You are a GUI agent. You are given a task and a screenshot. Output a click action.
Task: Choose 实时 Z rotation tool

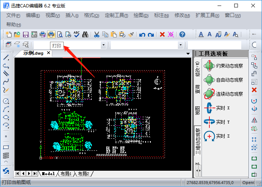217,136
